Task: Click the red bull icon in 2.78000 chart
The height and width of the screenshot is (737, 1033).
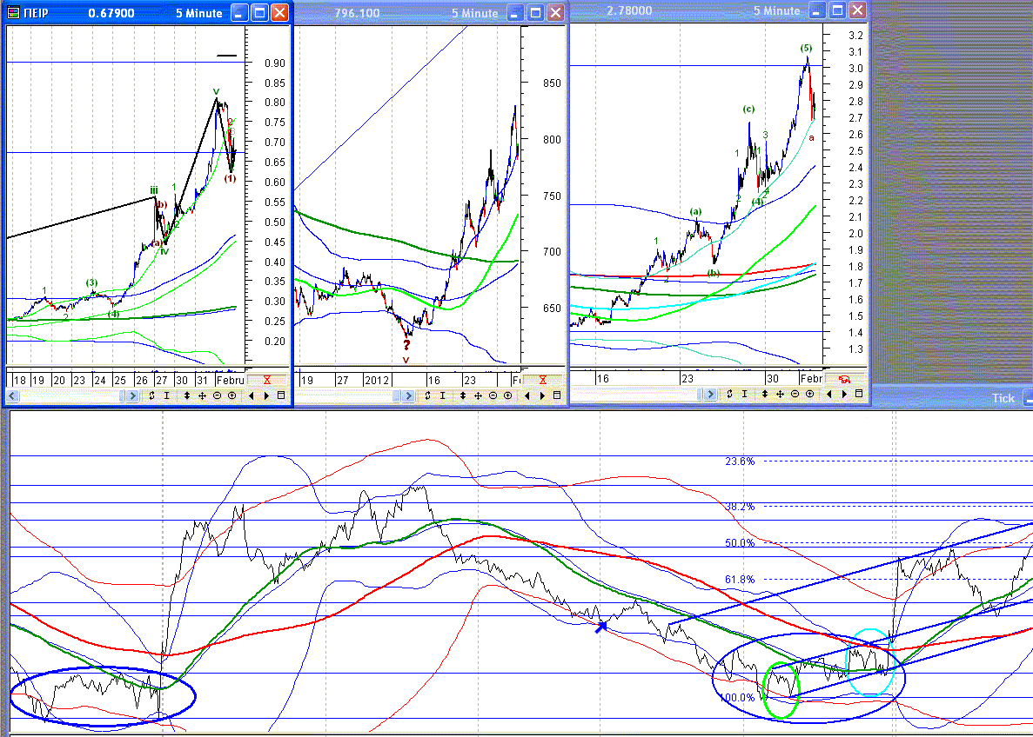Action: 844,378
